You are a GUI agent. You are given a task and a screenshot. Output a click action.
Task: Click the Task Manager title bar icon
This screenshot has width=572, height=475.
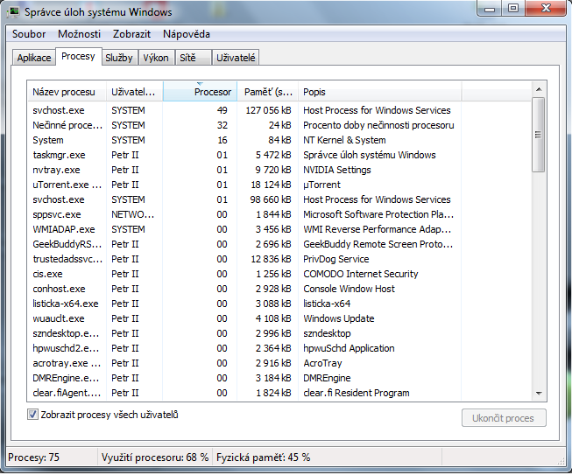13,12
